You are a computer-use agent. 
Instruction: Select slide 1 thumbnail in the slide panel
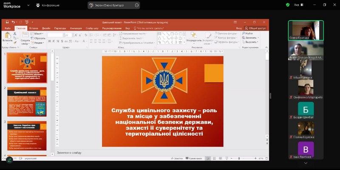27,68
